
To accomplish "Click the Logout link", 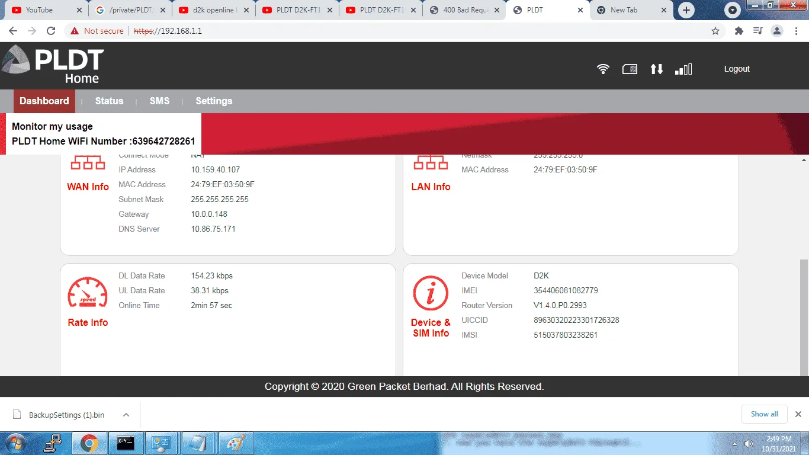I will coord(737,69).
